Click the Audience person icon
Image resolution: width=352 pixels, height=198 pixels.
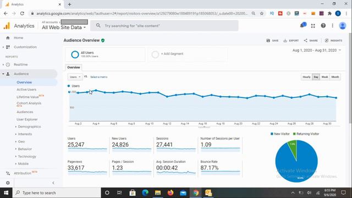[x=8, y=74]
